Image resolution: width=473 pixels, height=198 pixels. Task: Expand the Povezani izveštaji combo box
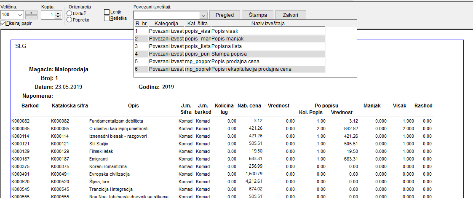pos(203,15)
